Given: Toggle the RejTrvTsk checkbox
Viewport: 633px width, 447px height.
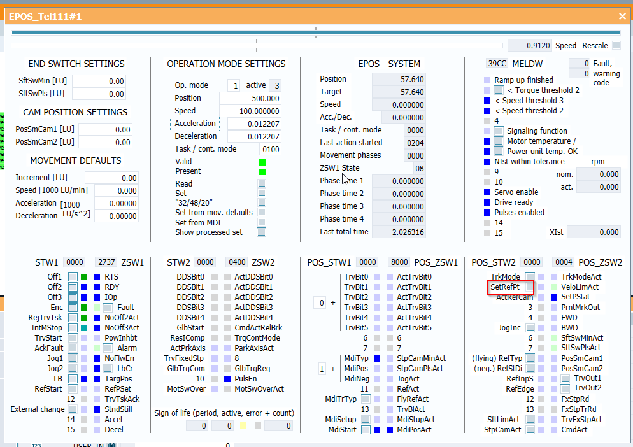Looking at the screenshot, I should click(x=73, y=318).
